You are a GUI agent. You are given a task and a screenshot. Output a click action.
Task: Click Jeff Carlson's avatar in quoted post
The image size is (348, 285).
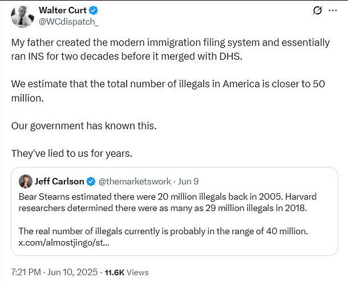25,181
